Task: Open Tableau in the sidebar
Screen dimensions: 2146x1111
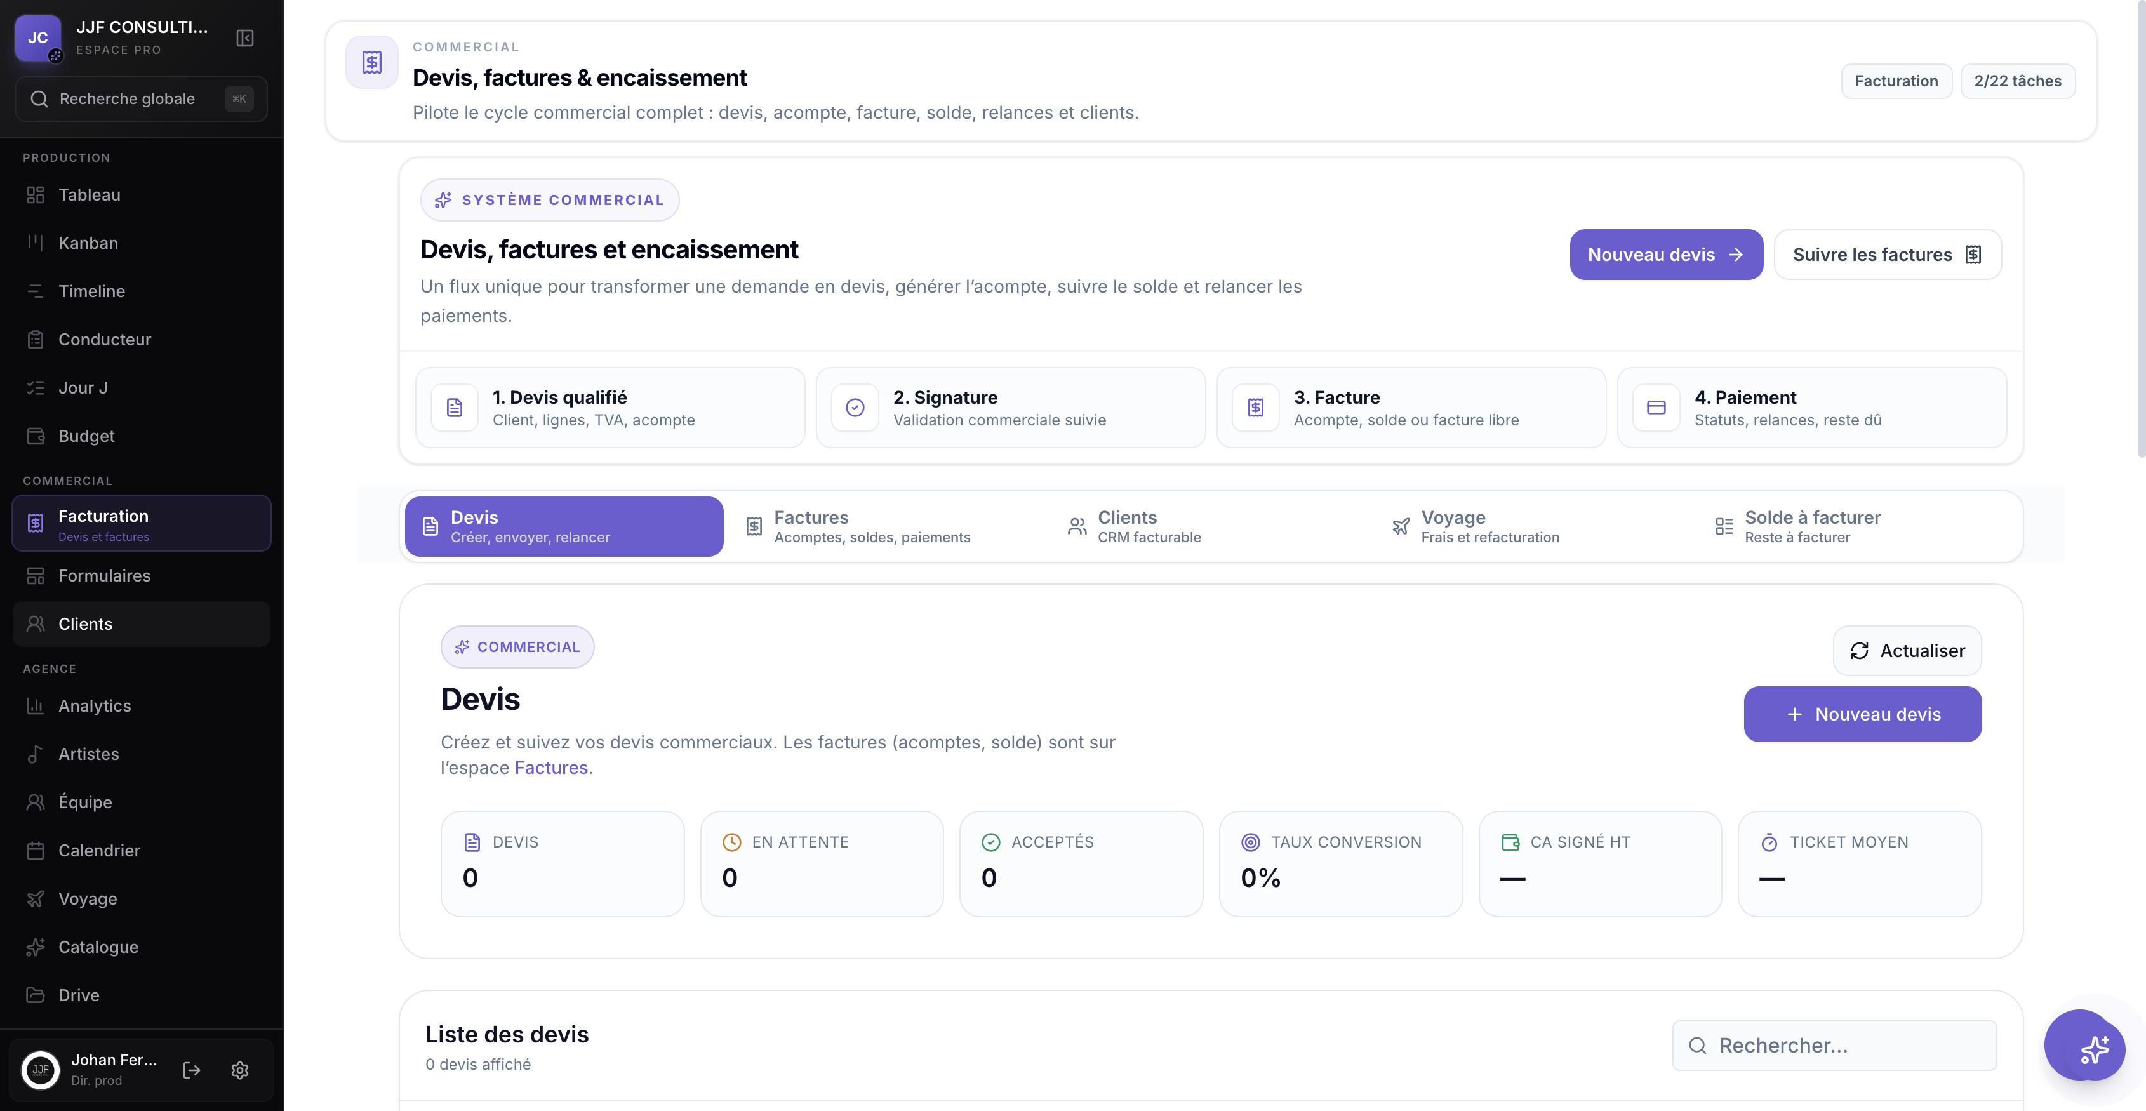Action: (x=142, y=195)
